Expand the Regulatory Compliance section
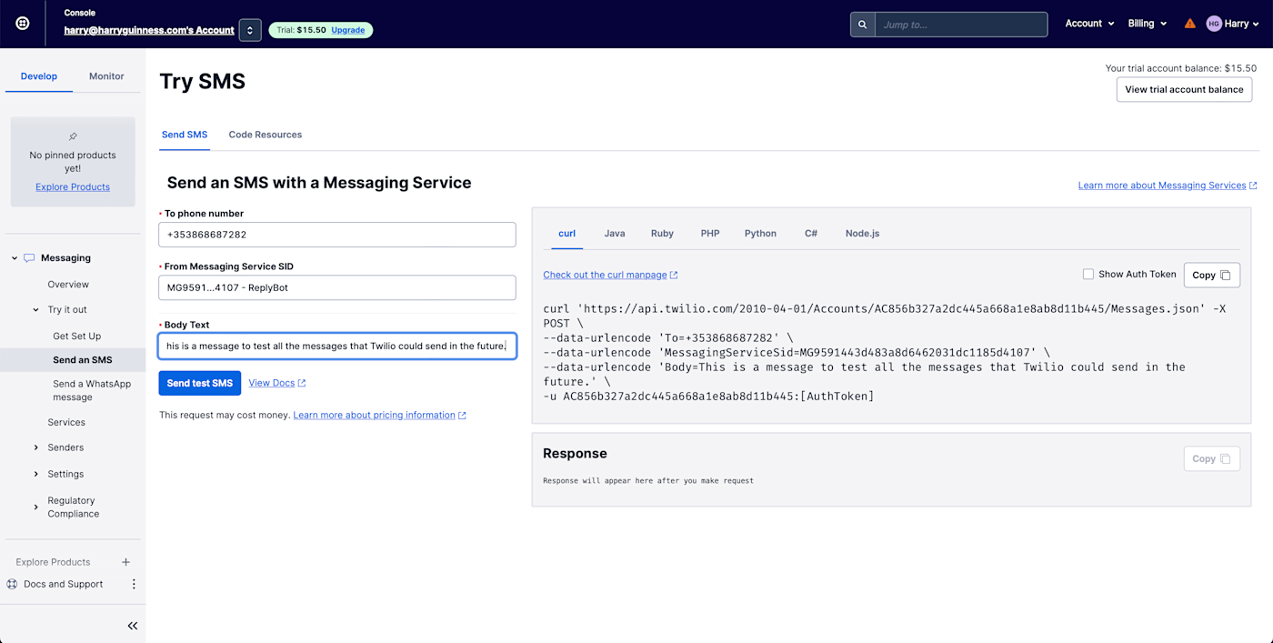The height and width of the screenshot is (643, 1273). (36, 507)
